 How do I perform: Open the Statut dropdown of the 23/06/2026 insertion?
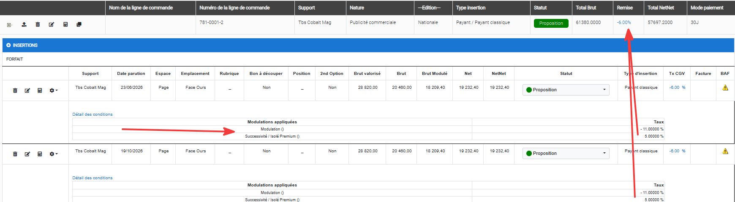(566, 90)
